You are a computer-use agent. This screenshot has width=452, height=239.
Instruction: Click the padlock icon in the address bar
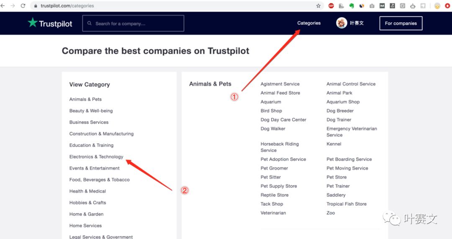[36, 6]
